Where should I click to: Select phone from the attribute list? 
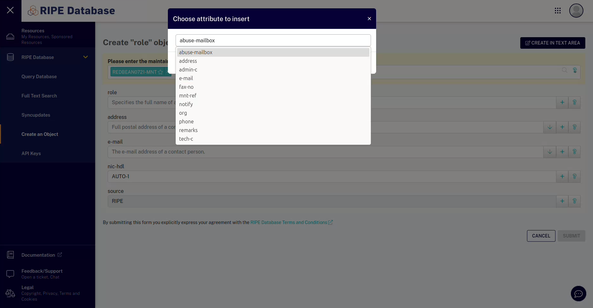(x=186, y=121)
